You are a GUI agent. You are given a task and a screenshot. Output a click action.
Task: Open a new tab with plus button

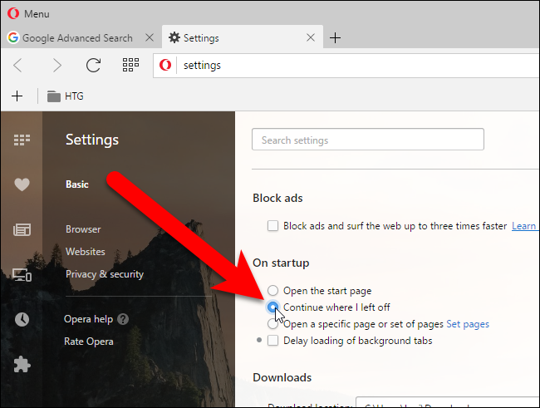click(x=335, y=38)
